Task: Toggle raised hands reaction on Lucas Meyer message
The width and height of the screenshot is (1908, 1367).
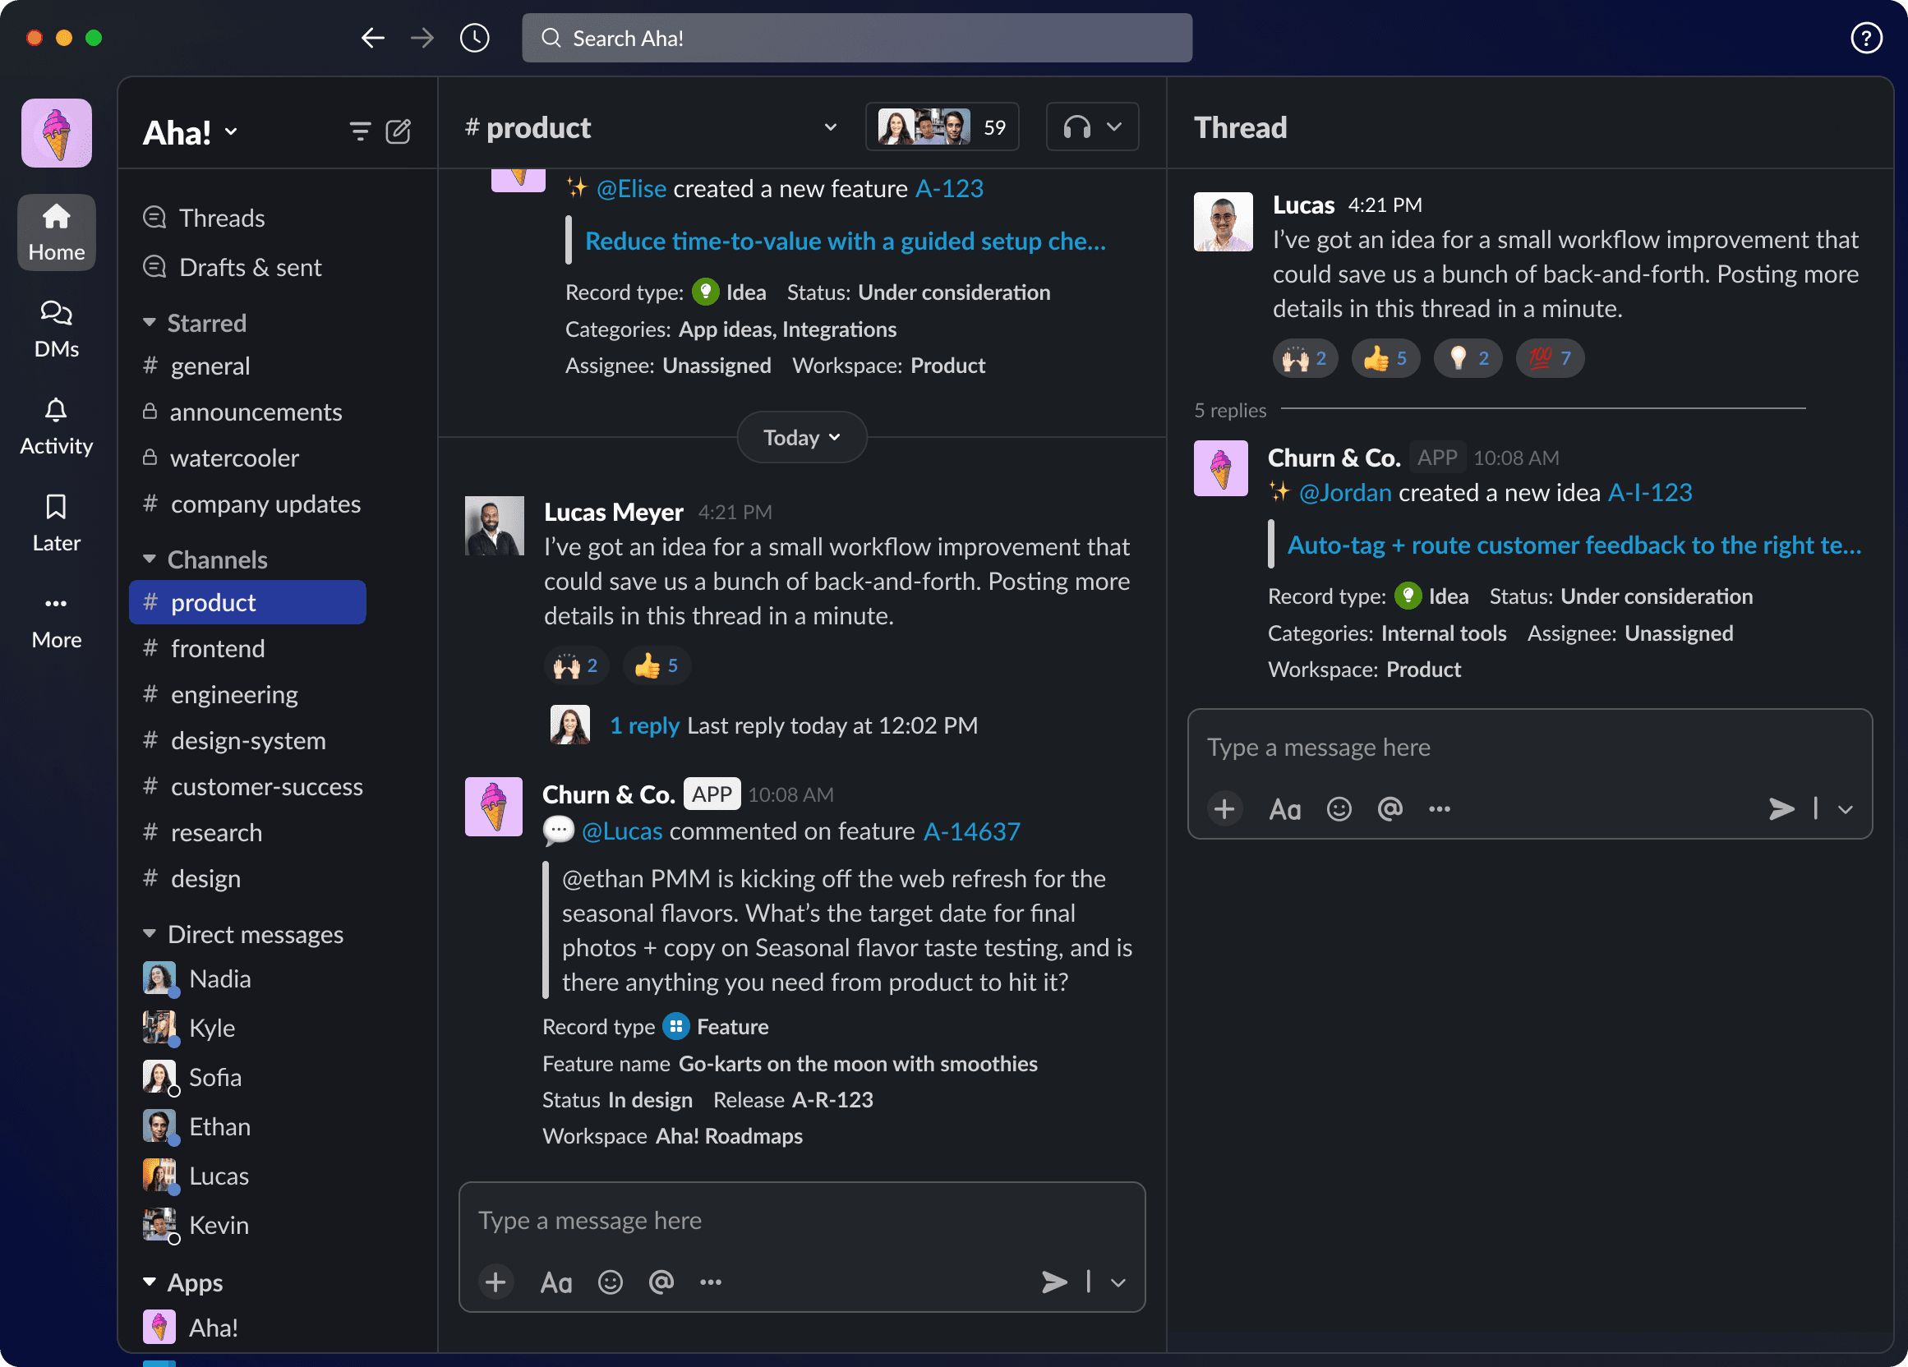Action: (575, 666)
